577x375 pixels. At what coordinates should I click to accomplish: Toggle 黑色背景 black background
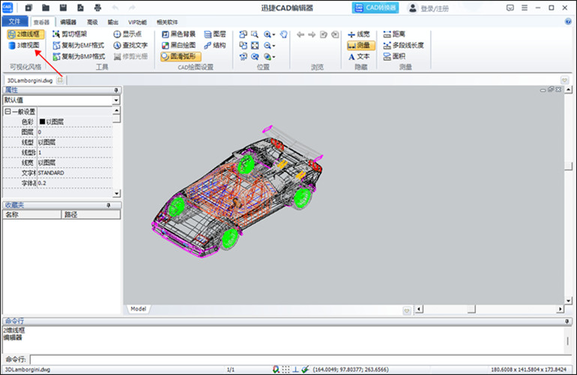click(179, 34)
